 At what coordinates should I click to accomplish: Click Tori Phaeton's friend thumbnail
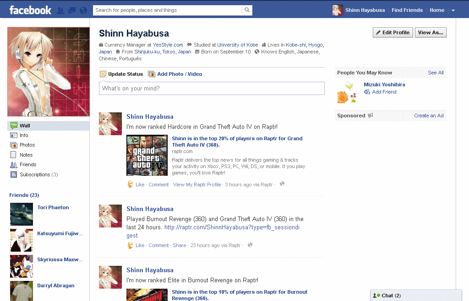[22, 214]
